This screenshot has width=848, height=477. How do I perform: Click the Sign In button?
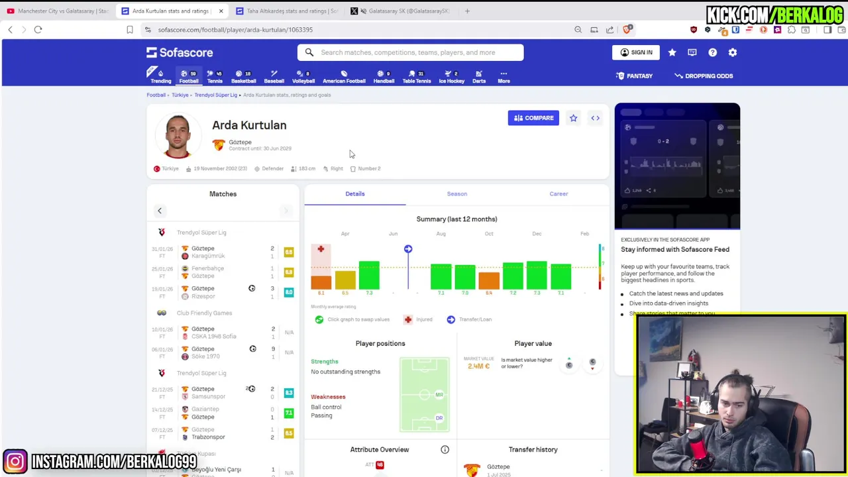[635, 52]
